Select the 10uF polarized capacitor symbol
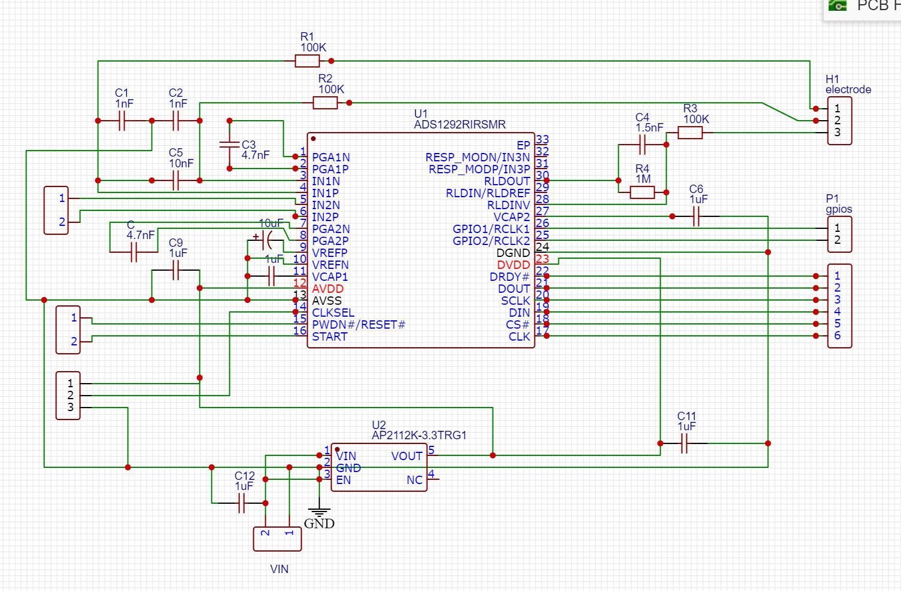 266,240
